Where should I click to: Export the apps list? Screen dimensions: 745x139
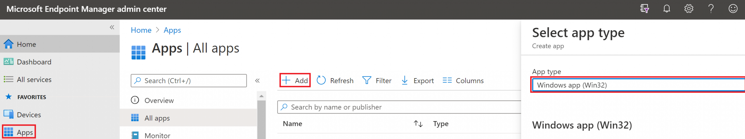[417, 81]
